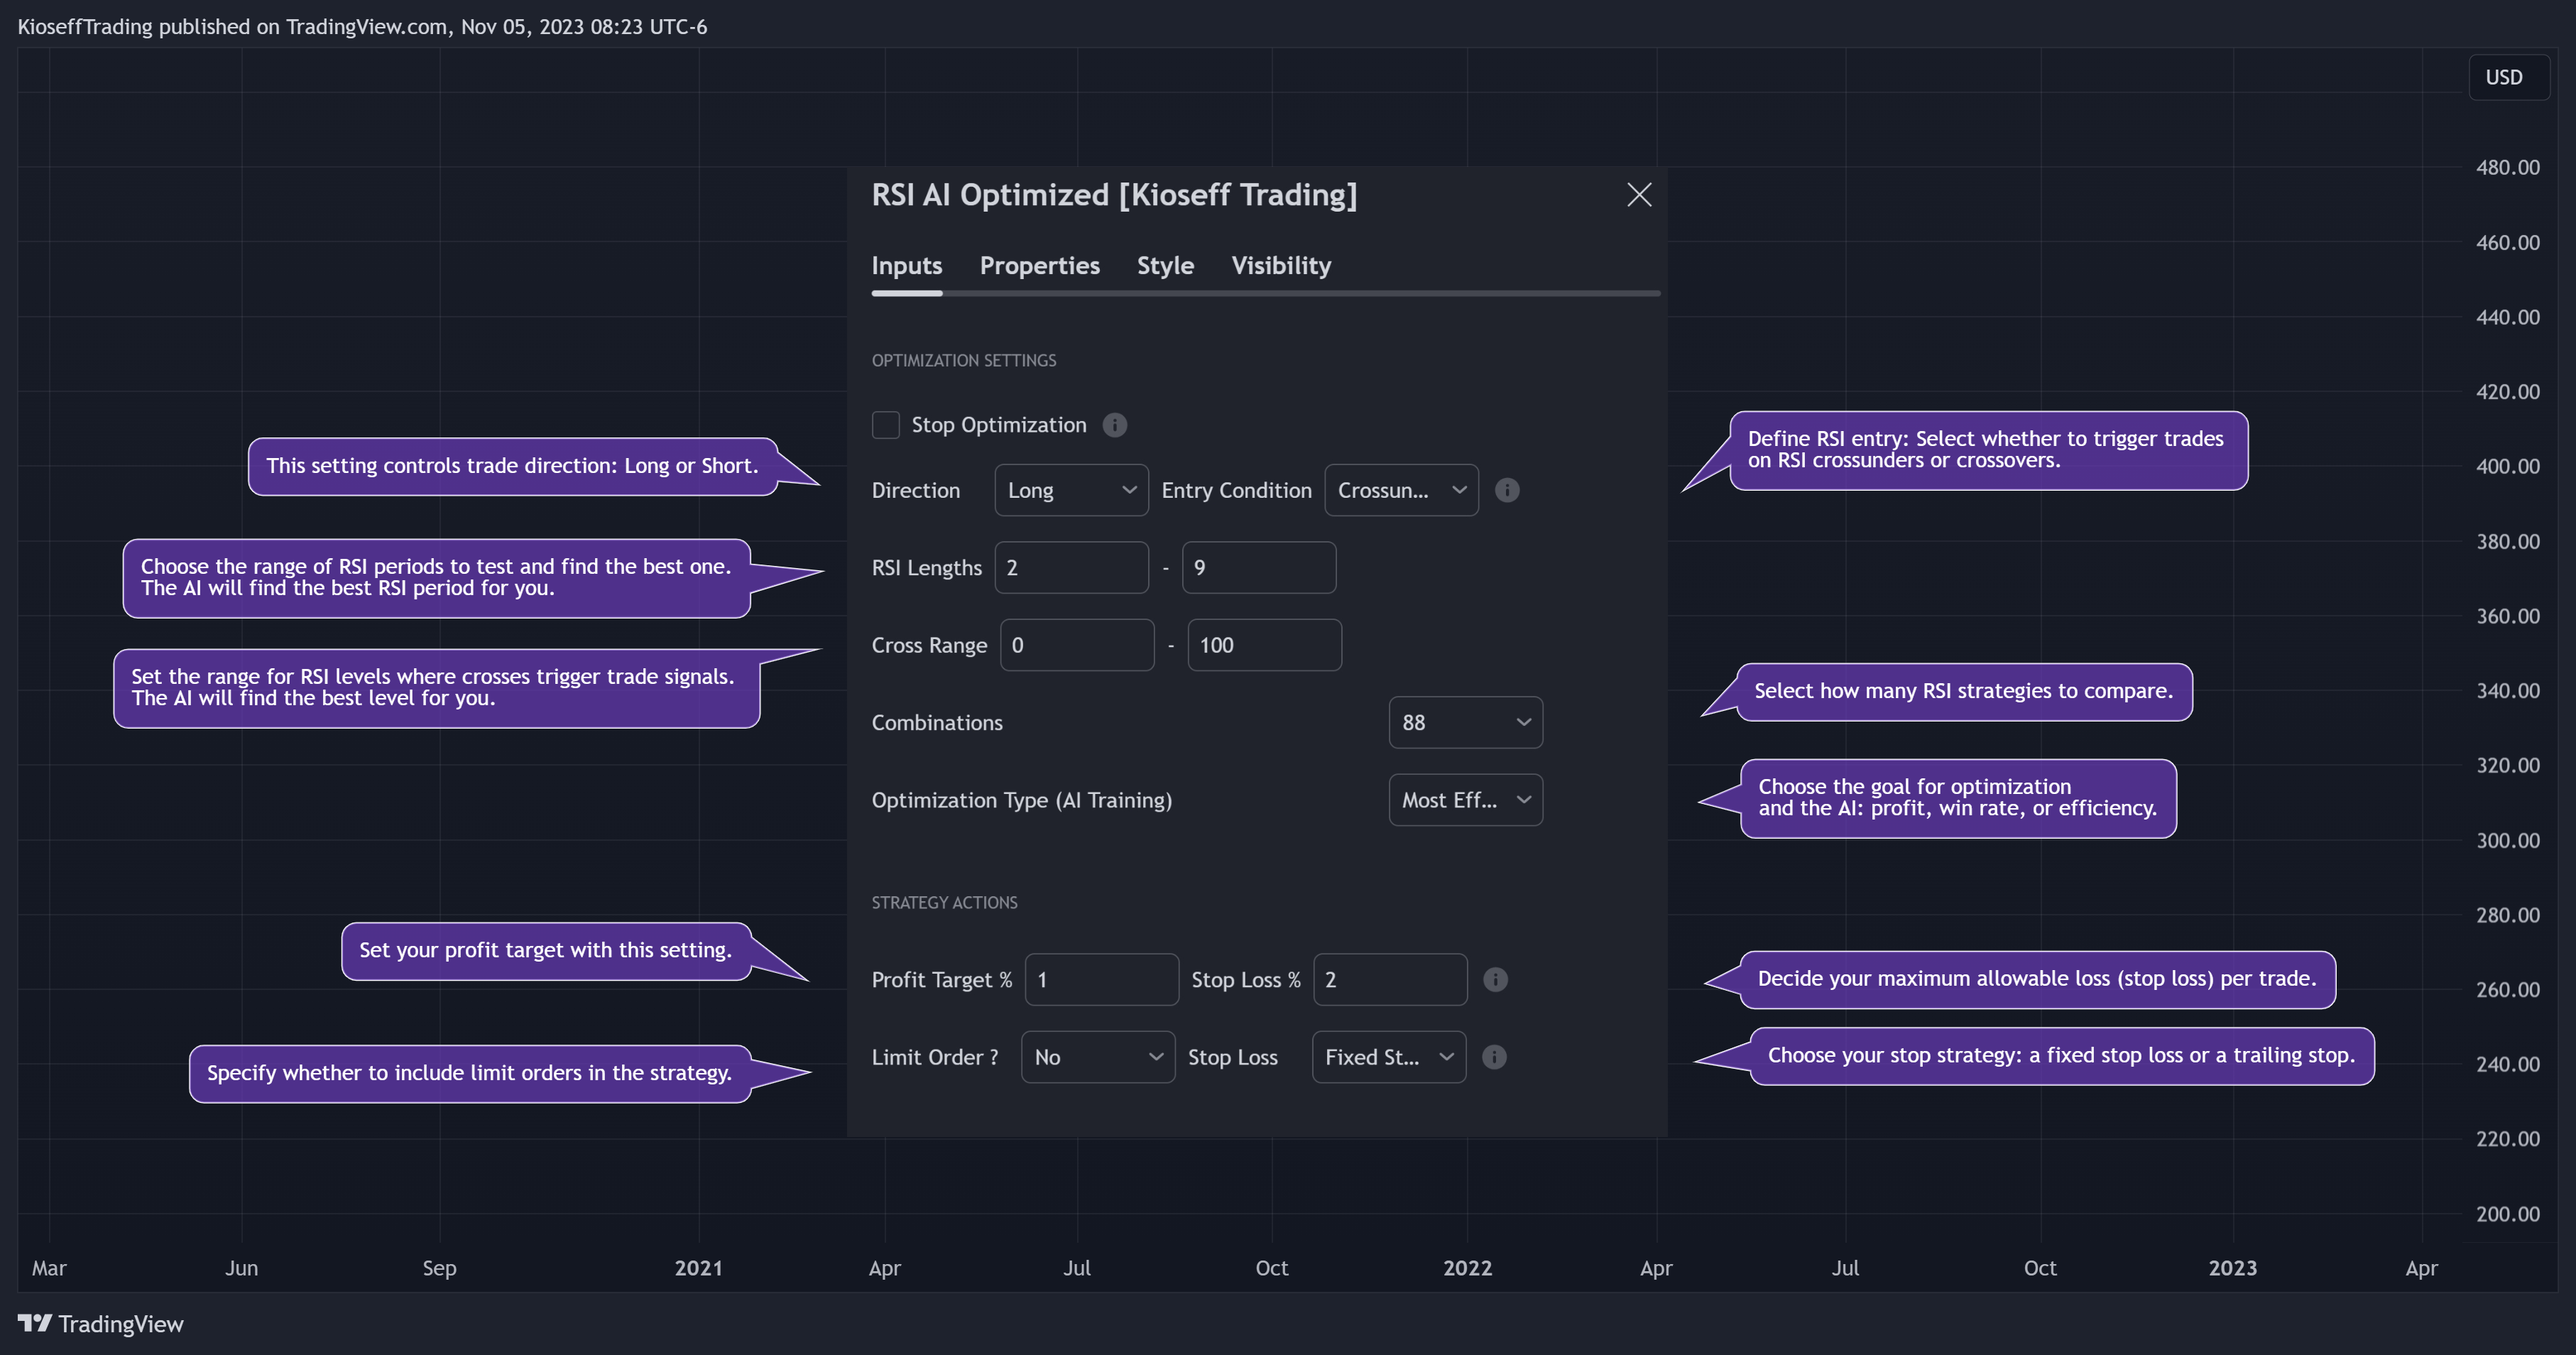The width and height of the screenshot is (2576, 1355).
Task: Click the Cross Range maximum field with 100
Action: 1264,645
